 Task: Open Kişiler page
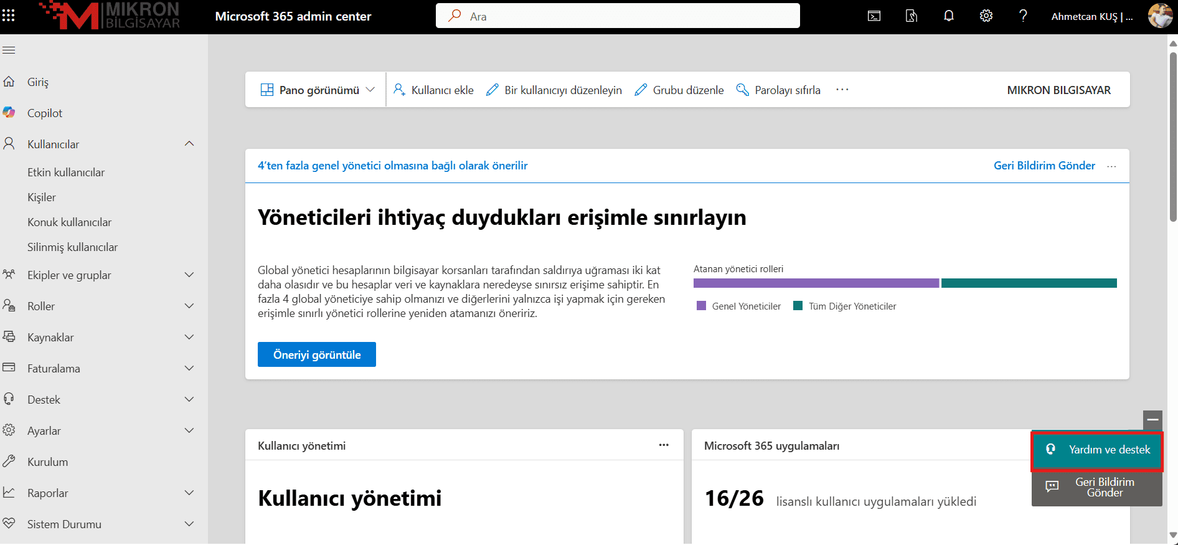42,197
